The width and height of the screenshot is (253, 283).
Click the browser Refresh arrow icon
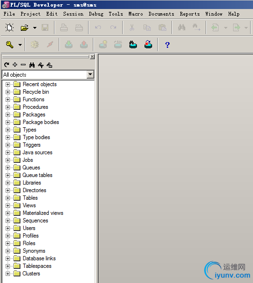click(7, 65)
